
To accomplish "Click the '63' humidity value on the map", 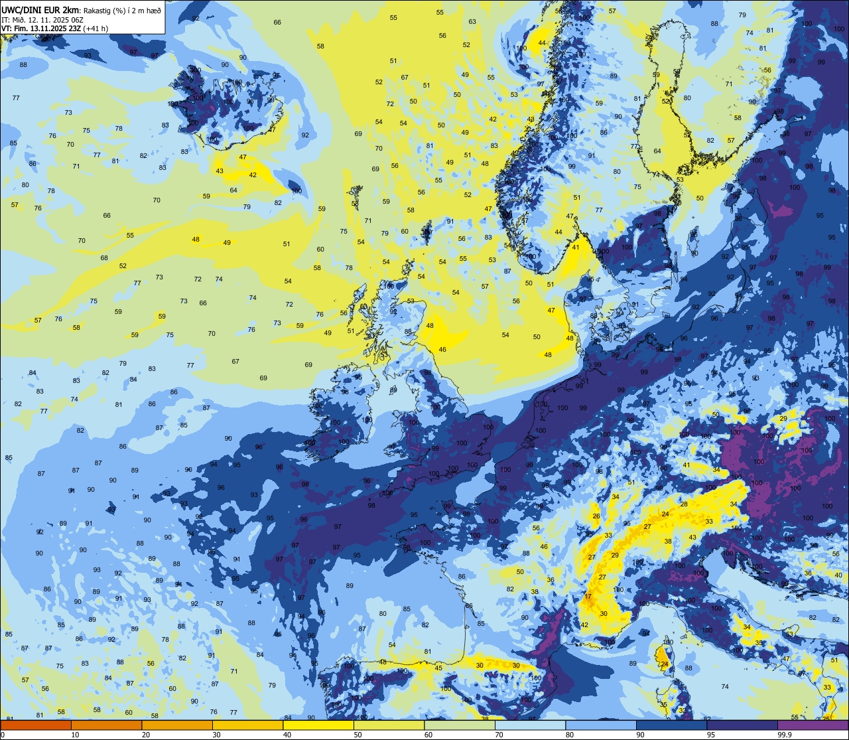I will pos(472,22).
